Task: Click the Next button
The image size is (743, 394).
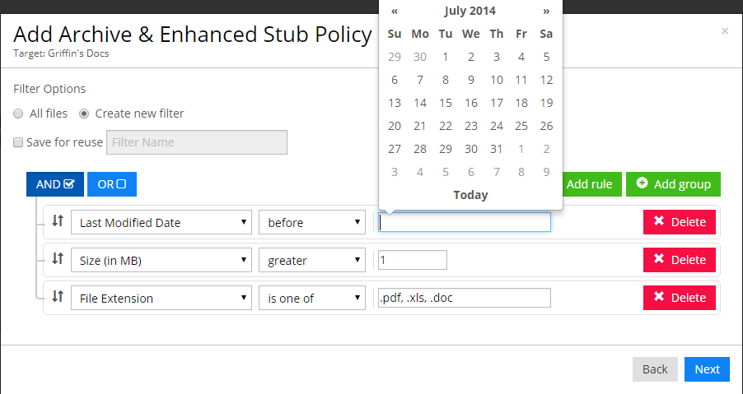Action: click(x=707, y=369)
